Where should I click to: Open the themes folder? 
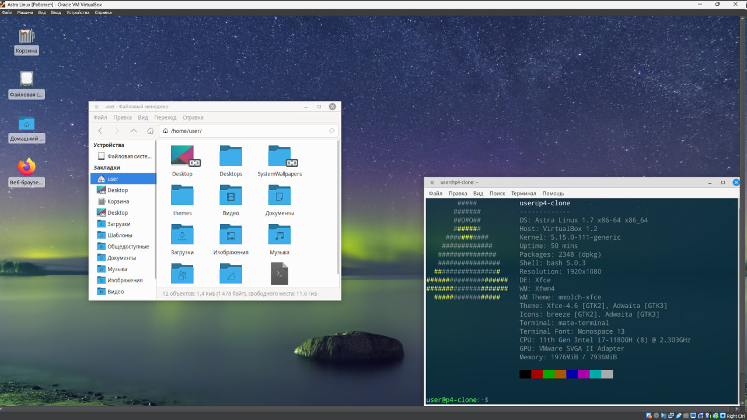pyautogui.click(x=182, y=200)
